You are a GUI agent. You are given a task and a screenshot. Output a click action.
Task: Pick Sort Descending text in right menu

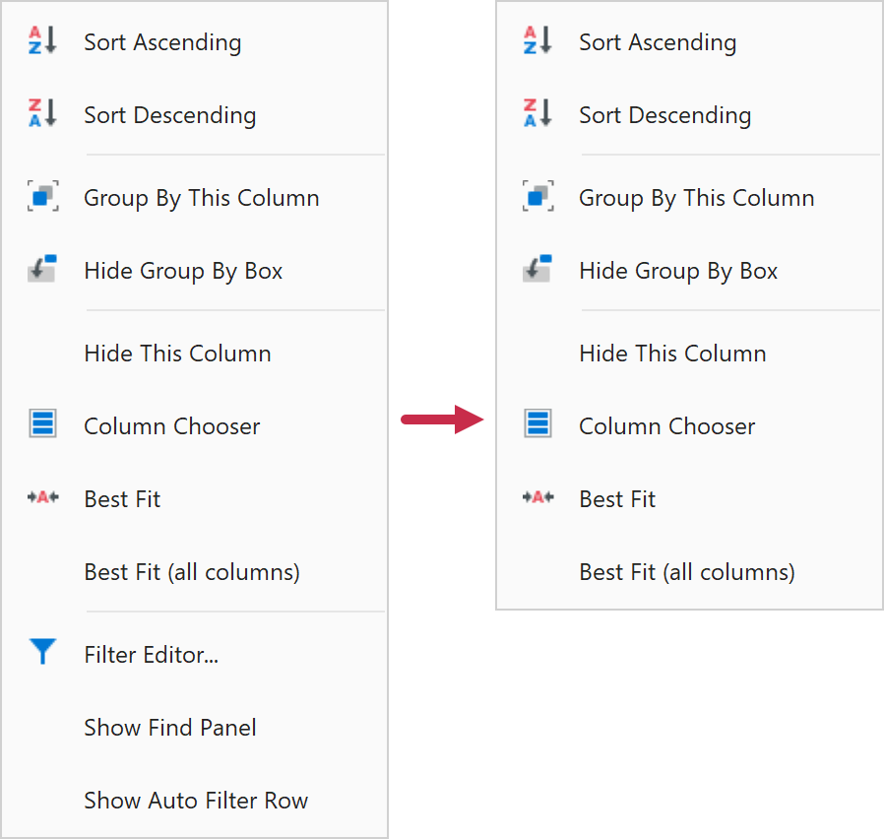[664, 115]
